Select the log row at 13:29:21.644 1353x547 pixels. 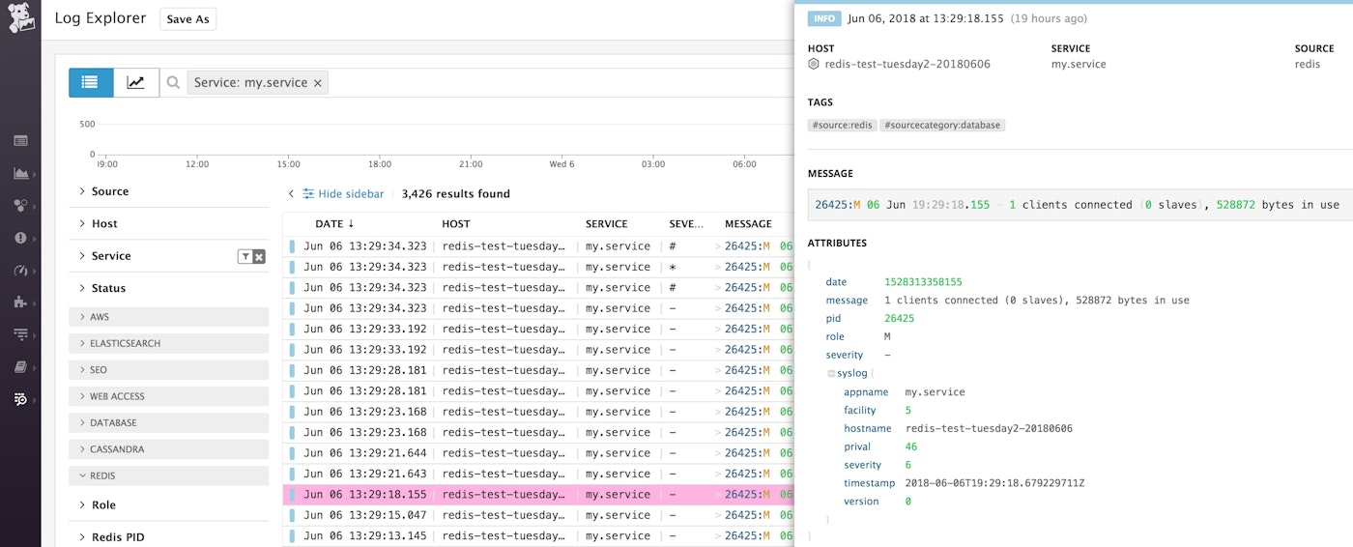[x=537, y=453]
